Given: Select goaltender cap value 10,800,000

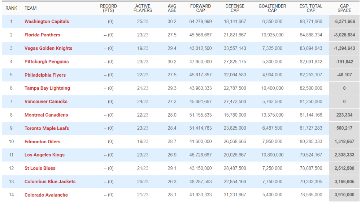Looking at the screenshot, I should [x=272, y=155].
